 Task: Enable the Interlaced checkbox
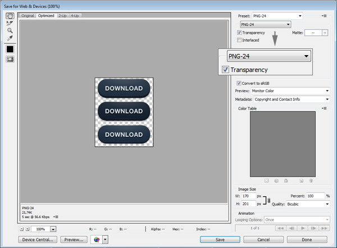tap(239, 40)
